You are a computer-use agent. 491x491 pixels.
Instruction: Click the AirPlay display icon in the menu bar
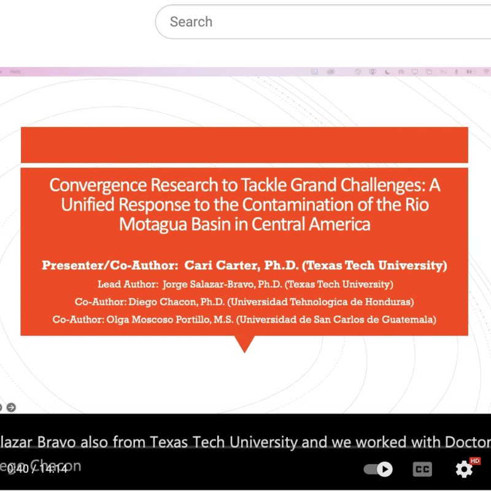[415, 72]
